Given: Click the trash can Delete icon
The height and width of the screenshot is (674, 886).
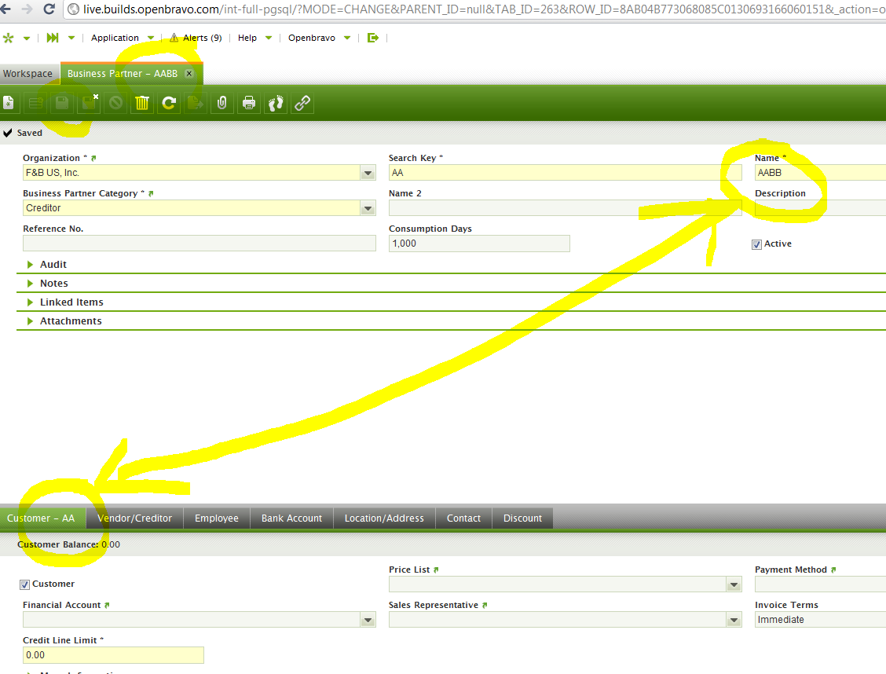Looking at the screenshot, I should click(x=142, y=103).
